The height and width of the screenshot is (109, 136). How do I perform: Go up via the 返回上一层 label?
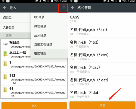(x=18, y=52)
